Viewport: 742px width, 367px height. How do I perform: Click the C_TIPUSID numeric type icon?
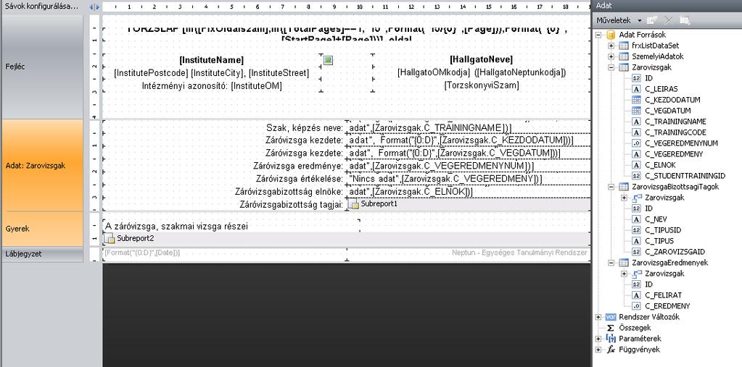(637, 230)
